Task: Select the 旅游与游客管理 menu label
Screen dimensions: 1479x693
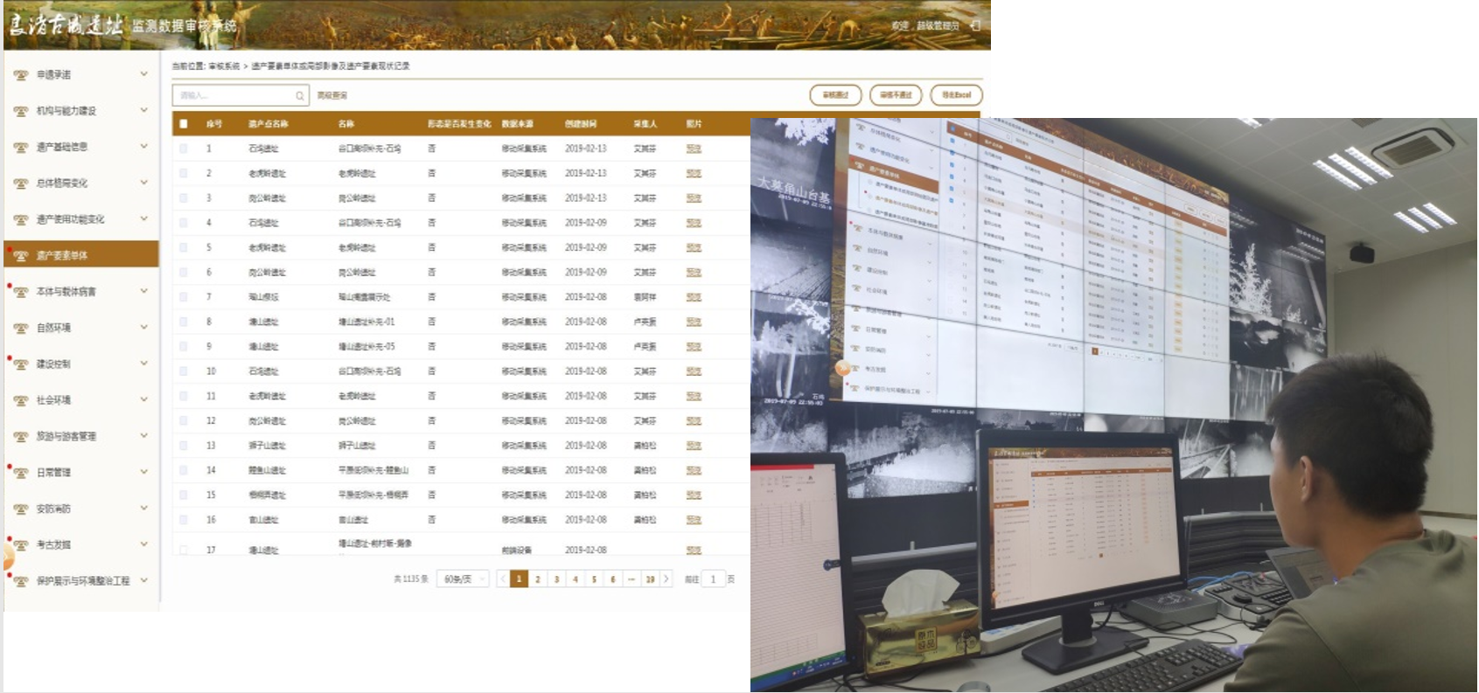Action: tap(66, 436)
